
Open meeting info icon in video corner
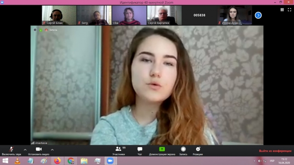[x=35, y=30]
